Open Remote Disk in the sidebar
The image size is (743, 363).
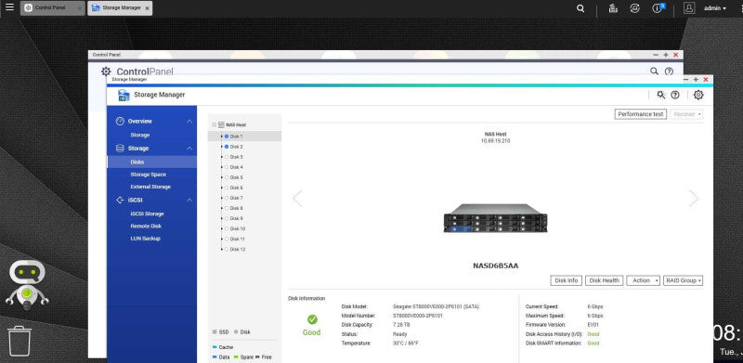tap(146, 226)
